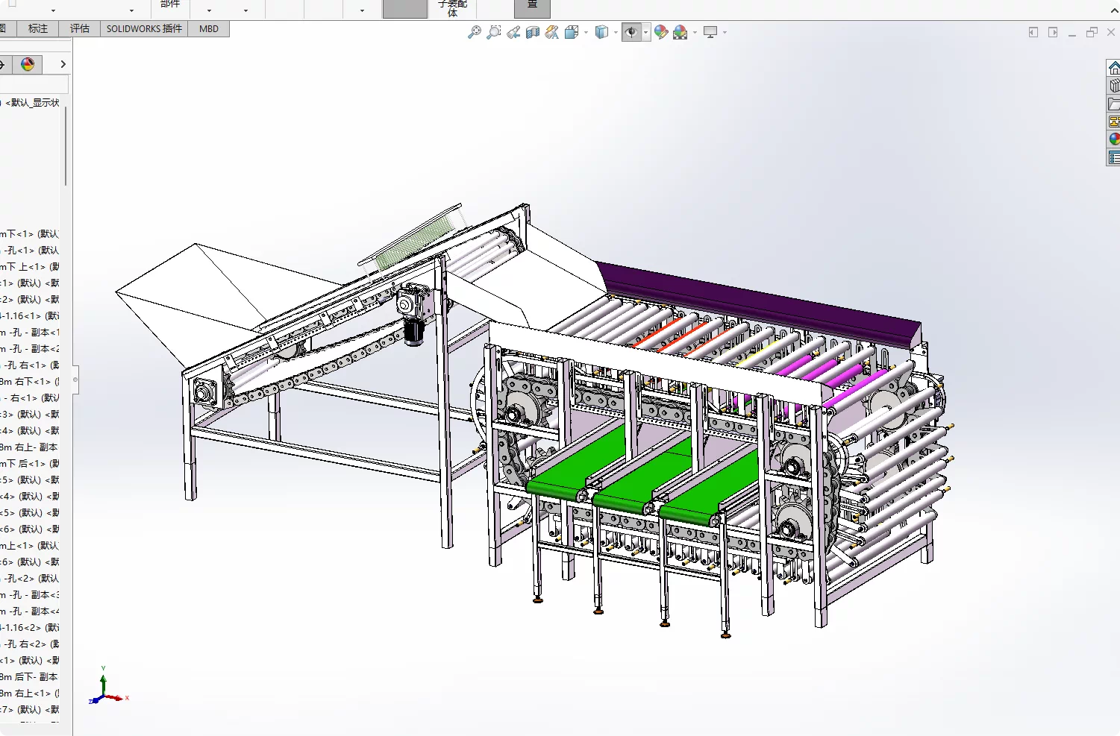Open the View Orientation dropdown arrow

coord(586,32)
